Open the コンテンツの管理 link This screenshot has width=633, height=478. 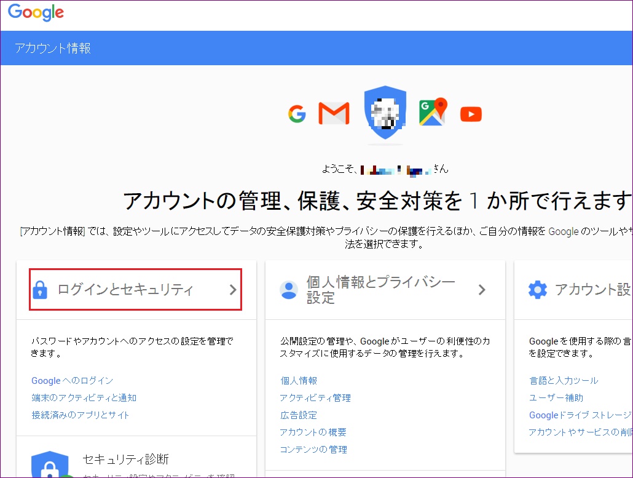(x=313, y=449)
